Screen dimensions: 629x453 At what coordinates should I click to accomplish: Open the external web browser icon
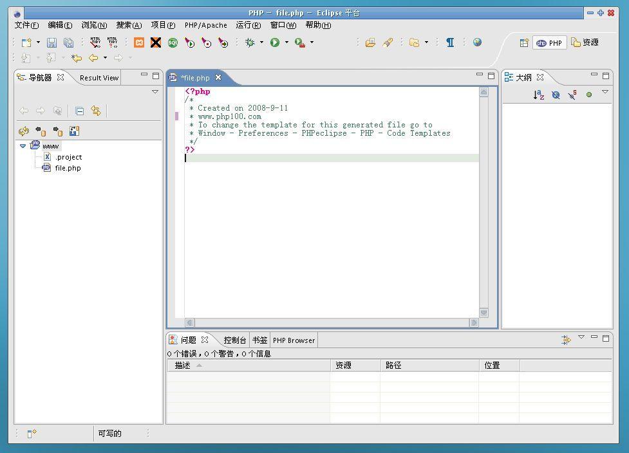476,42
